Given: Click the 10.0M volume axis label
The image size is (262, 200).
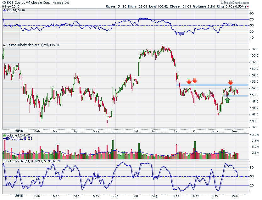Looking at the screenshot, I should (x=255, y=135).
